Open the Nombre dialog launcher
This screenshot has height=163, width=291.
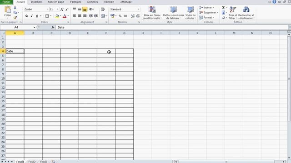pyautogui.click(x=139, y=22)
